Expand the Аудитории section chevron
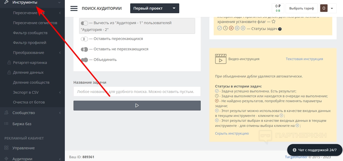 [60, 159]
